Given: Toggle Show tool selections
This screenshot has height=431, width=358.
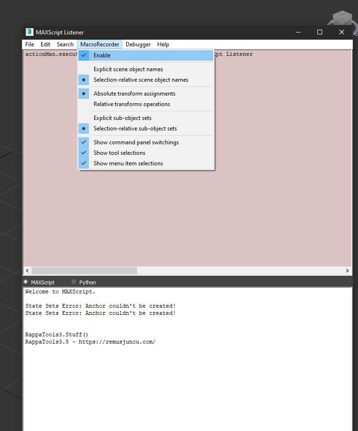Looking at the screenshot, I should click(x=146, y=153).
